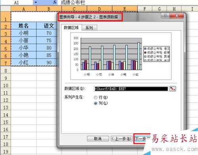This screenshot has height=155, width=198.
Task: Click the cell containing 小丽
Action: tap(24, 41)
